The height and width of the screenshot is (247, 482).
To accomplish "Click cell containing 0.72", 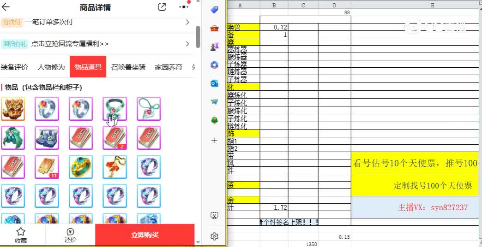I will coord(274,27).
